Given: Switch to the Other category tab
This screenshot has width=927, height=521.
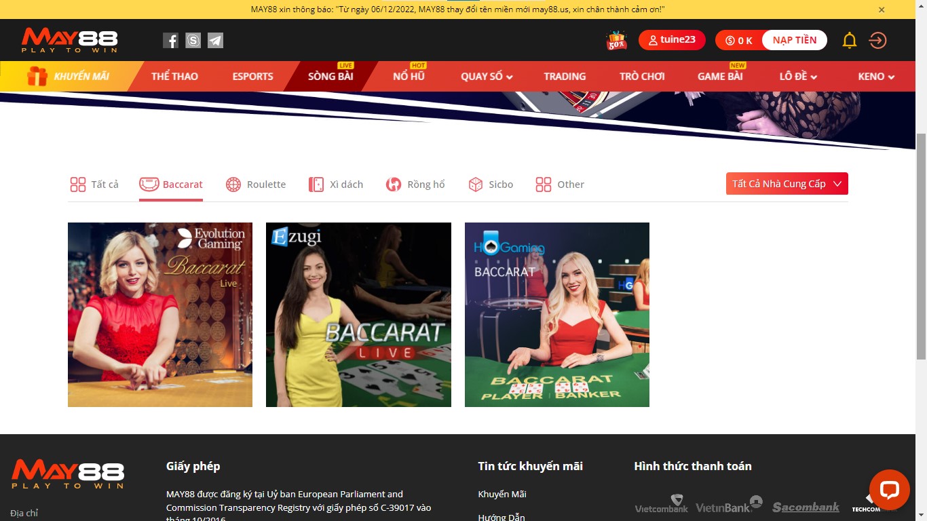Looking at the screenshot, I should click(x=560, y=185).
